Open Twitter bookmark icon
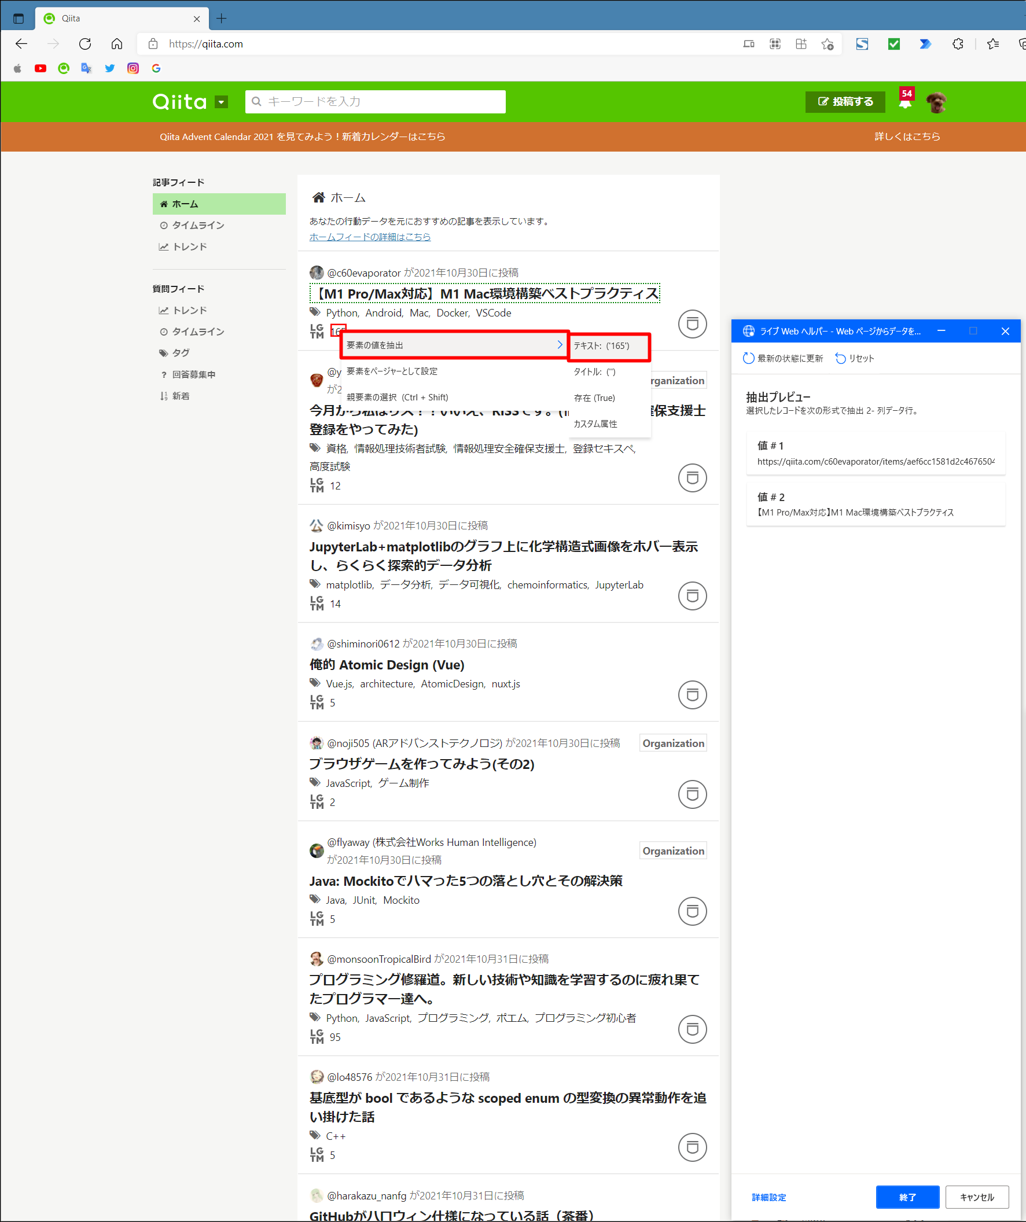Screen dimensions: 1026x1222 click(110, 68)
